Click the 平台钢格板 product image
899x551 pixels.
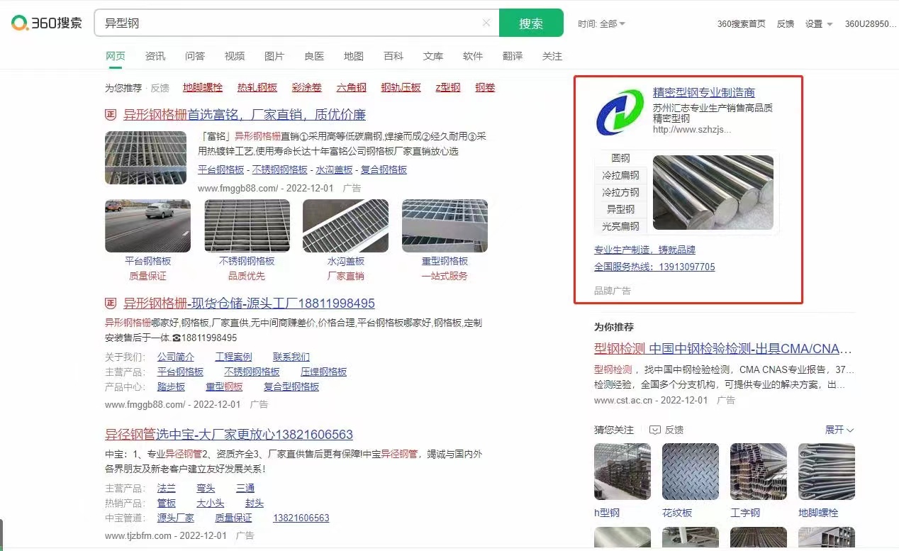coord(147,226)
